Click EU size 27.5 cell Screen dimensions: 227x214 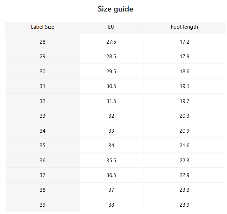pos(111,42)
